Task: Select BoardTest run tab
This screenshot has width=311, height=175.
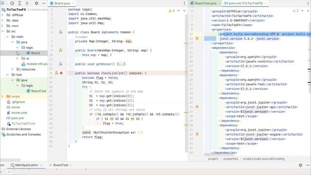Action: coord(61,165)
